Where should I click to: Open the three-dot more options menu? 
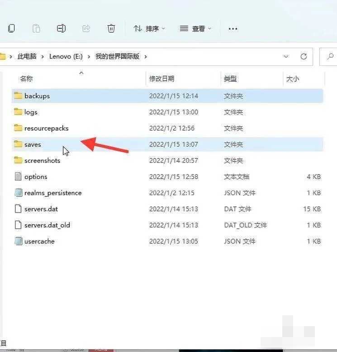(233, 29)
